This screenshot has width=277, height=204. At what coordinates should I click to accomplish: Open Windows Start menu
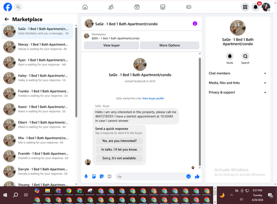point(5,195)
